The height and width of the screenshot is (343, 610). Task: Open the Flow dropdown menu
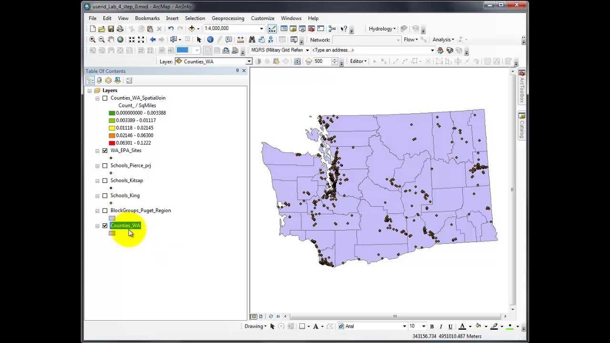[x=411, y=40]
